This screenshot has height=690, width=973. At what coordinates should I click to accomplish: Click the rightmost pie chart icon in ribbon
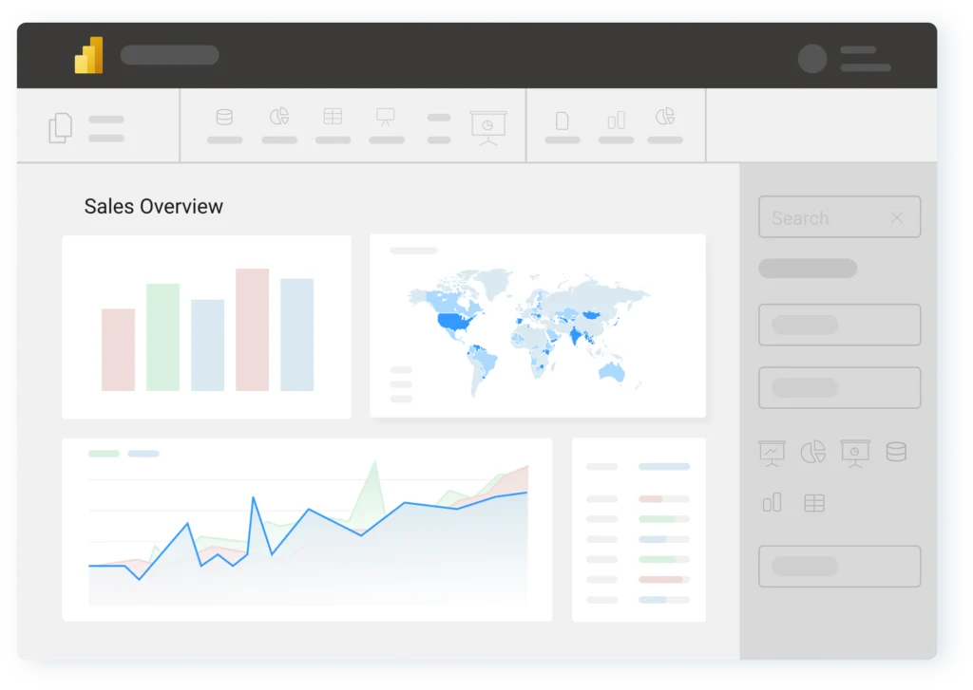(x=665, y=117)
